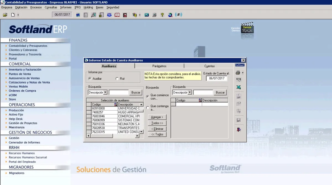Open the printer options dropdown arrow
The height and width of the screenshot is (185, 332).
point(243,73)
